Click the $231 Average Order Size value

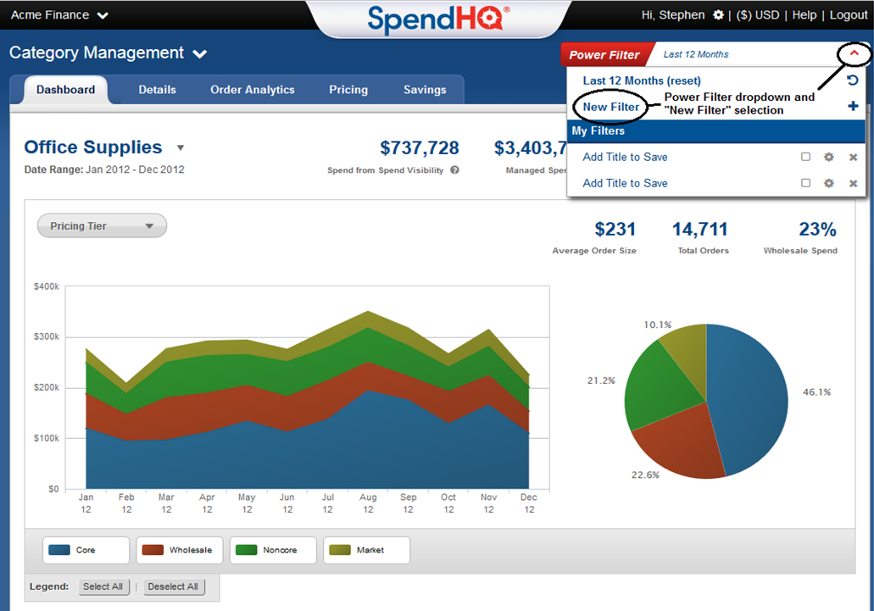tap(615, 229)
